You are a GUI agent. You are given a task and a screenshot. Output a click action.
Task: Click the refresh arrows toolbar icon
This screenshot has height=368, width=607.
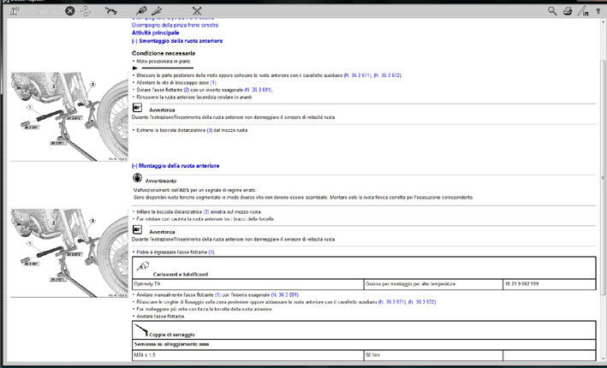[x=86, y=11]
